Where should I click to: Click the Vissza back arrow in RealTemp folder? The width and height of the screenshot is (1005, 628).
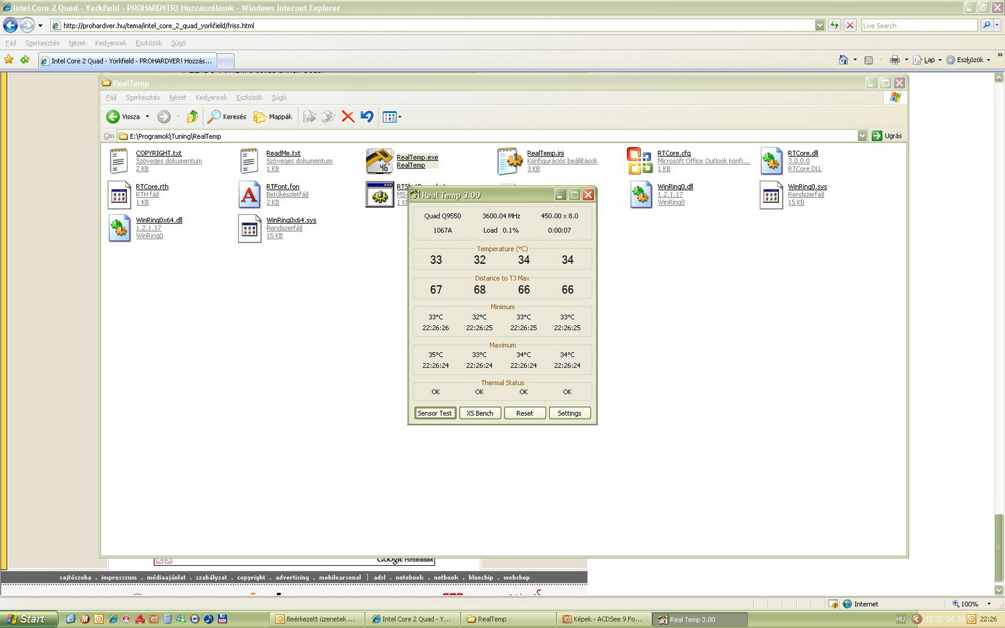pyautogui.click(x=113, y=116)
